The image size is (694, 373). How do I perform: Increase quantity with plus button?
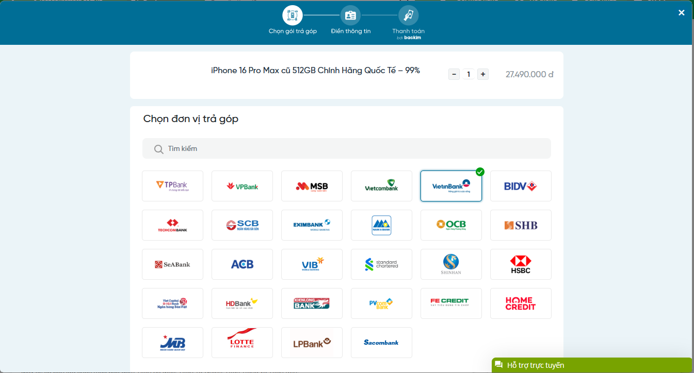(x=483, y=74)
